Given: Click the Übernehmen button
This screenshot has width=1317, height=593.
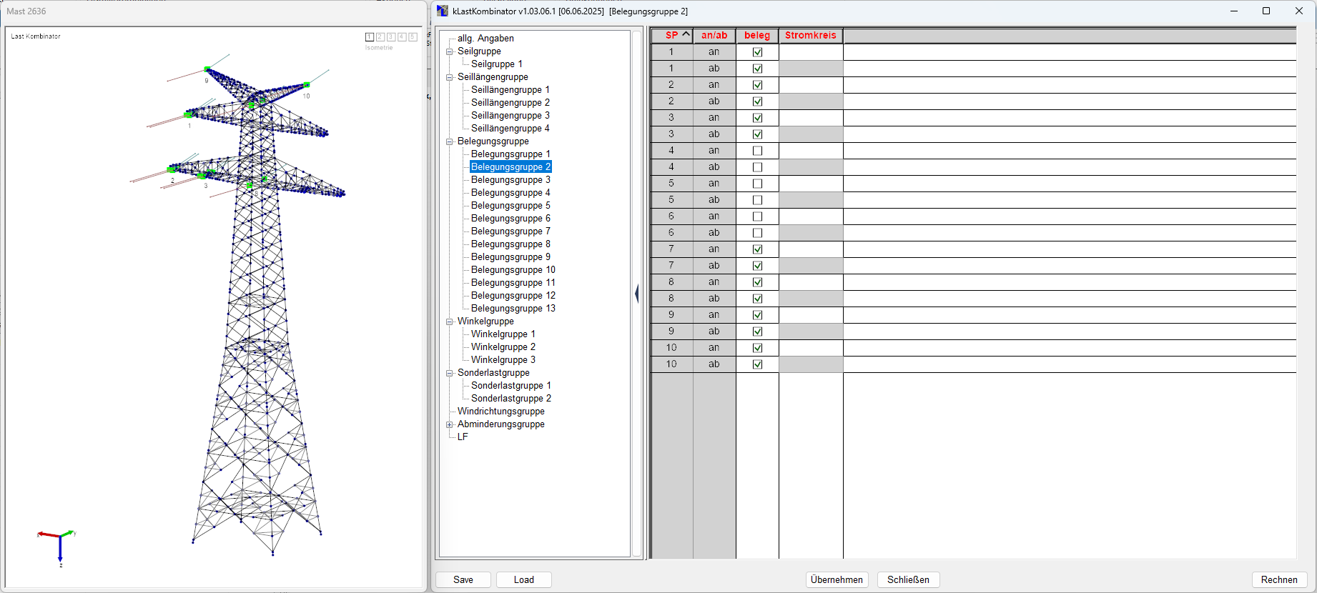Looking at the screenshot, I should point(837,579).
